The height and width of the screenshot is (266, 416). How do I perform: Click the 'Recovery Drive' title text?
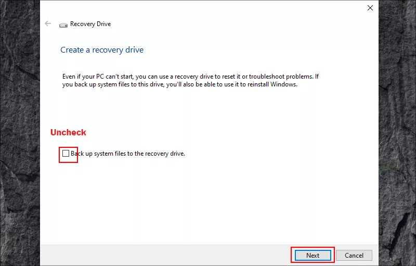(90, 24)
